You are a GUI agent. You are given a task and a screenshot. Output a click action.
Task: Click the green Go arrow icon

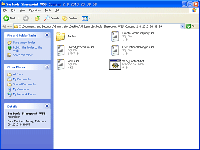coord(188,26)
